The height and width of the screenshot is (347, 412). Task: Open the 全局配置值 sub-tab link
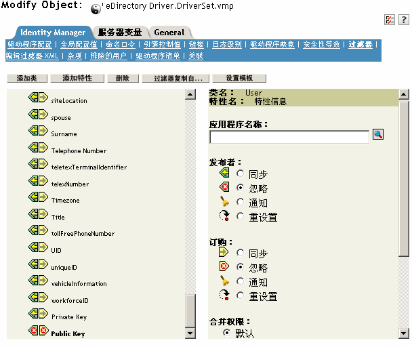pos(79,45)
